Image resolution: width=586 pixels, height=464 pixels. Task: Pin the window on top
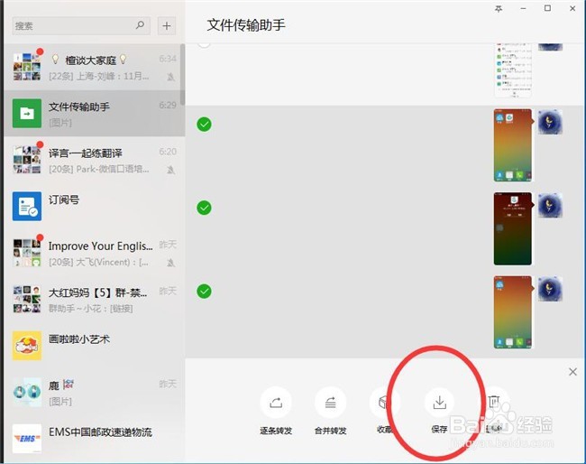click(x=499, y=8)
